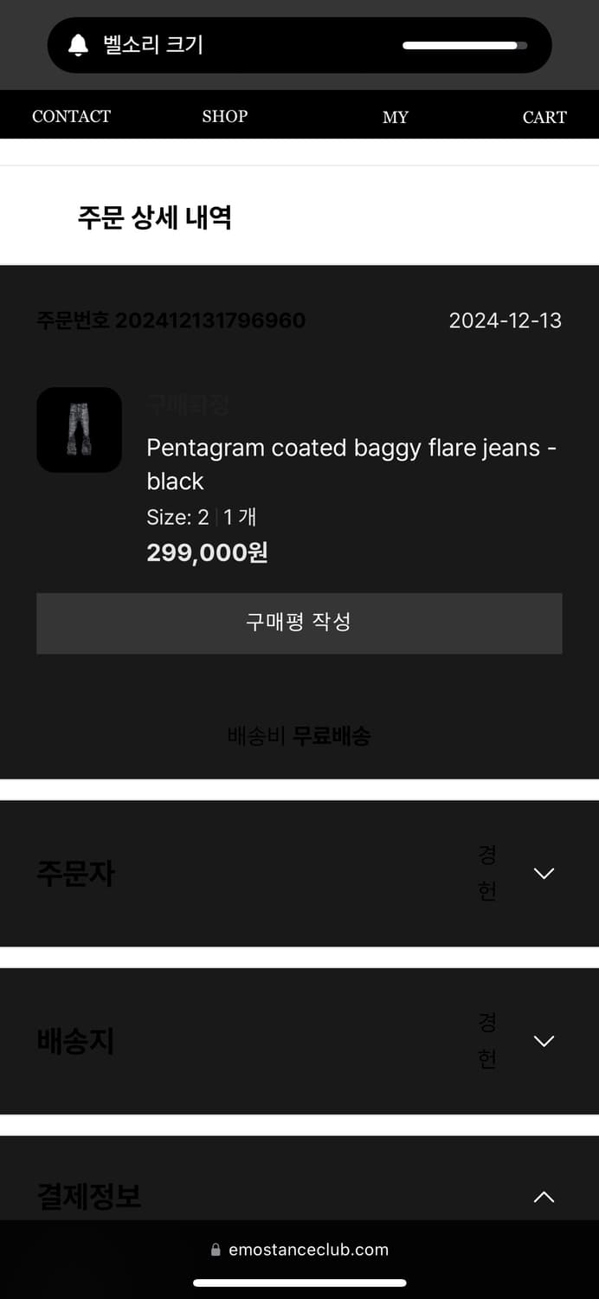Open Pentagram coated baggy flare jeans link
Viewport: 599px width, 1299px height.
click(x=351, y=464)
